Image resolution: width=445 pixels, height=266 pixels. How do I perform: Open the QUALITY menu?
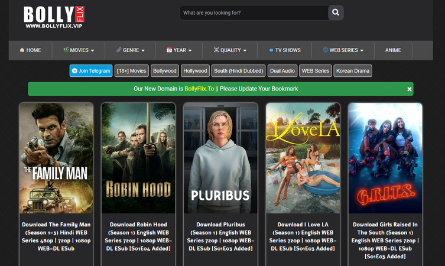point(230,50)
